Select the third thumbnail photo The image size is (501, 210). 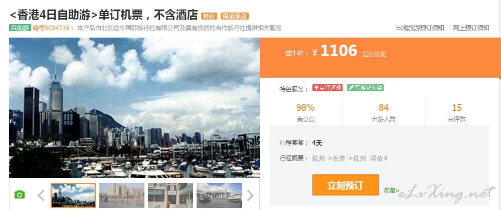click(171, 195)
